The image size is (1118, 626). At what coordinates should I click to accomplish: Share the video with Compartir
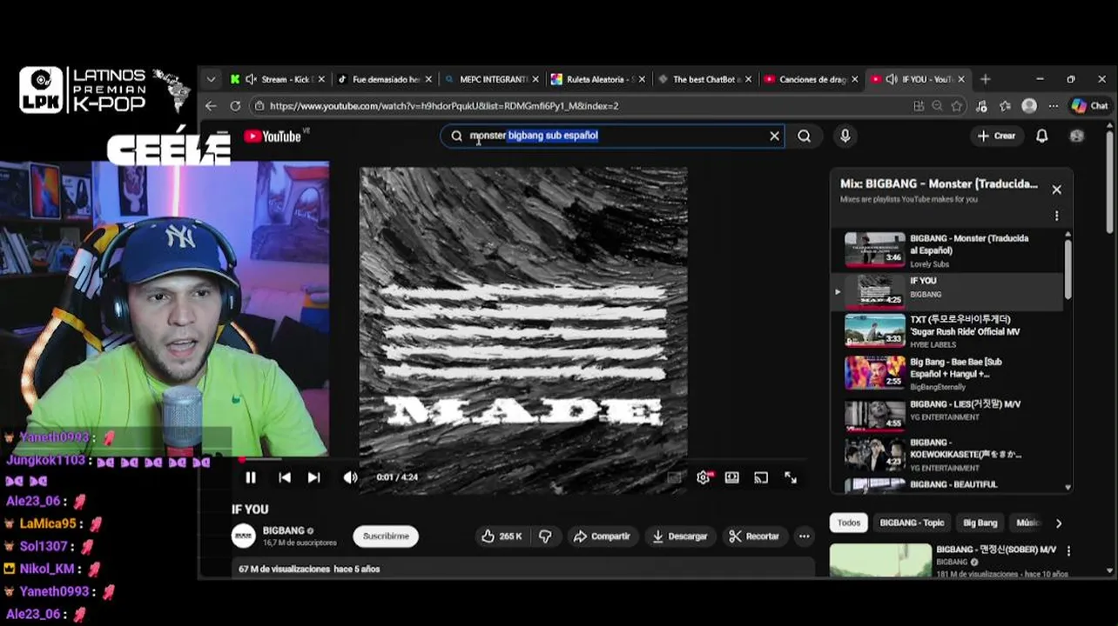coord(601,536)
